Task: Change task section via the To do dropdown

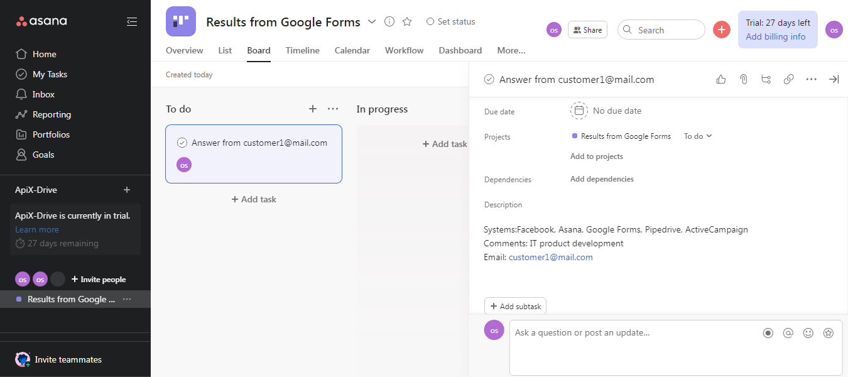Action: pyautogui.click(x=697, y=136)
